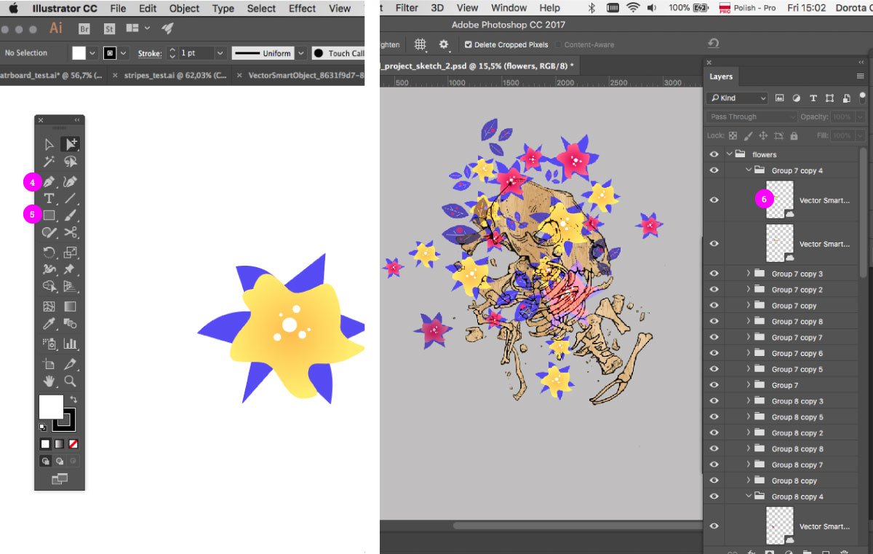Image resolution: width=873 pixels, height=554 pixels.
Task: Click the Vector Smart Object layer thumbnail
Action: coord(780,199)
